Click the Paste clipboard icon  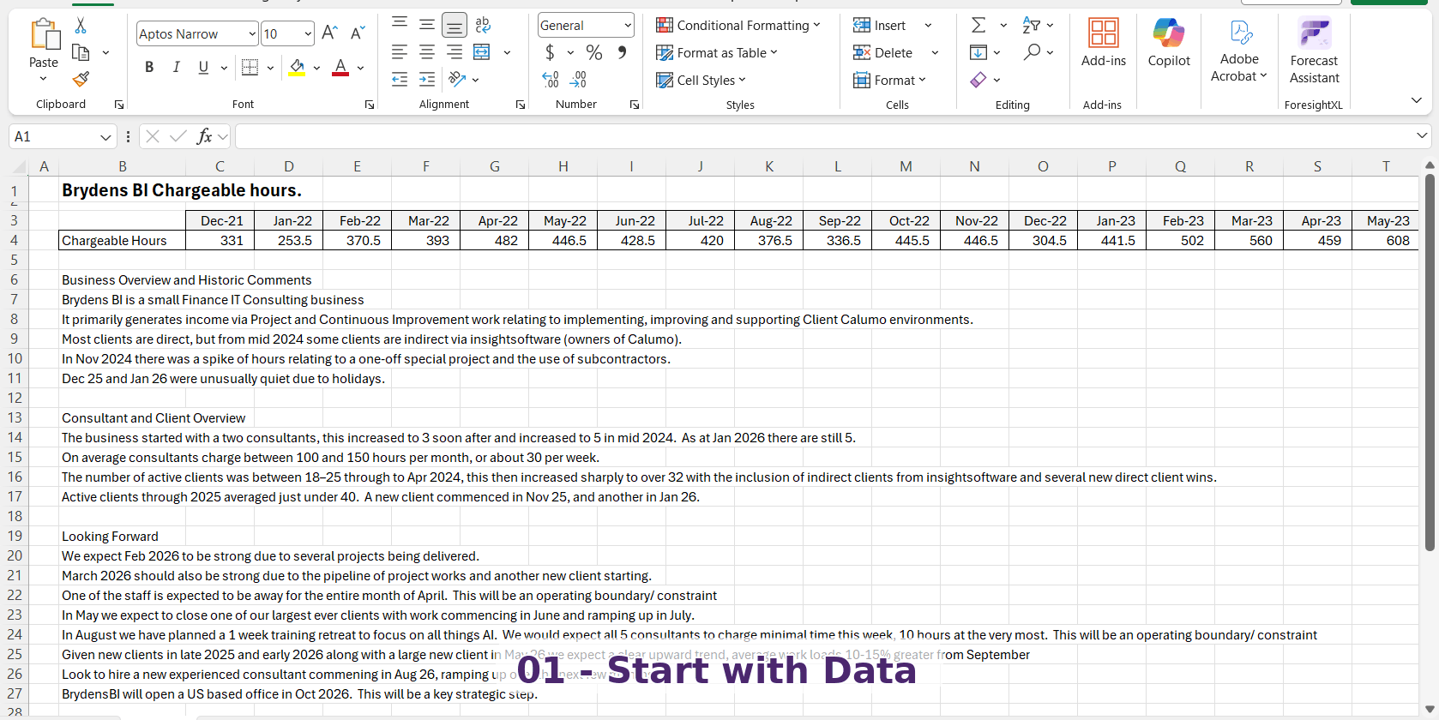tap(44, 34)
